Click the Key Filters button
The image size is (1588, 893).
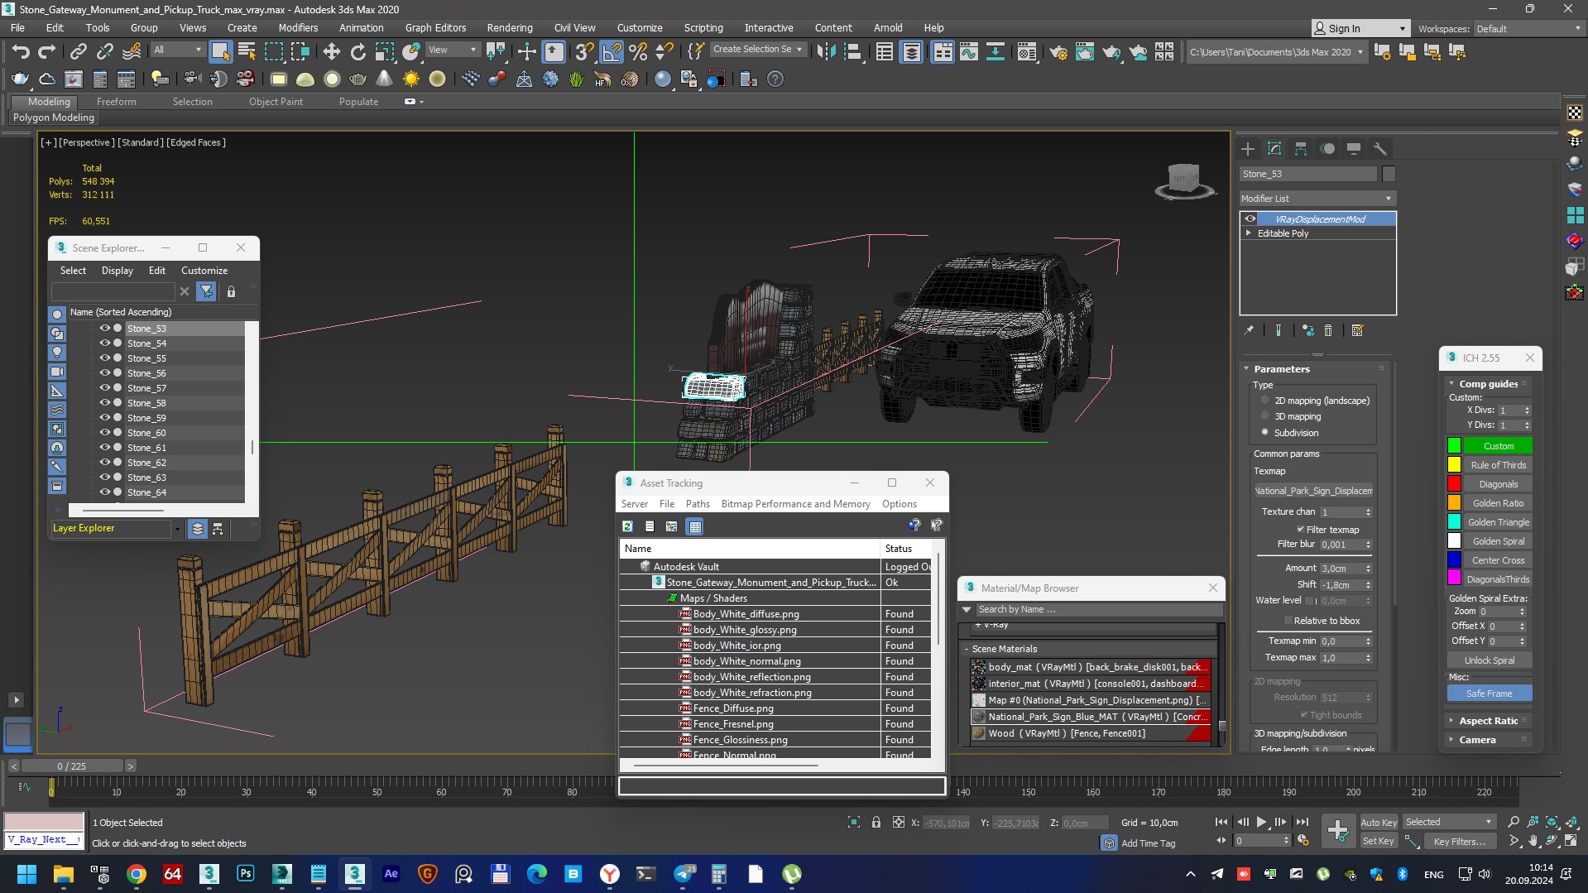tap(1460, 842)
